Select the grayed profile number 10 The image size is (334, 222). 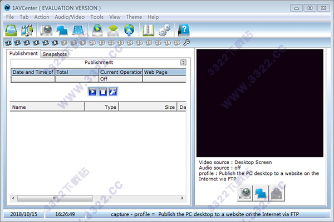pos(92,43)
